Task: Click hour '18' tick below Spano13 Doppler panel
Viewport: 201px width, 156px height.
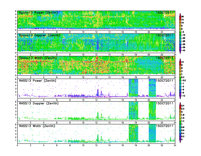Action: (136, 55)
